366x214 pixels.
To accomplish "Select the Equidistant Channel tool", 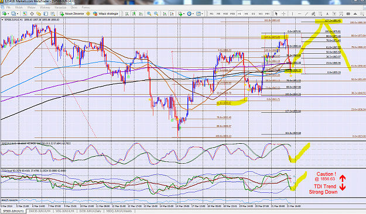I will pyautogui.click(x=313, y=14).
